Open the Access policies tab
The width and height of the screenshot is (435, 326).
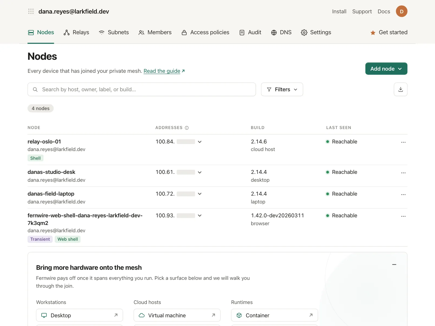[x=205, y=32]
